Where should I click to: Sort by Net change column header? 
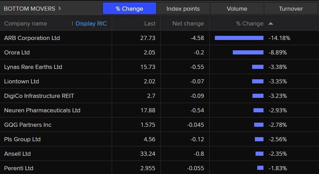point(188,23)
